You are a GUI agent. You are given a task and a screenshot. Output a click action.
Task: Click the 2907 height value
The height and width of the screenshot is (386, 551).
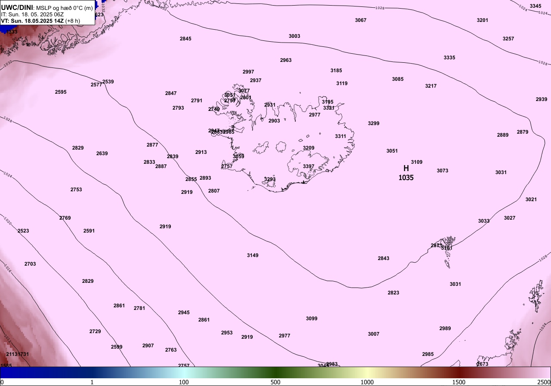click(148, 346)
